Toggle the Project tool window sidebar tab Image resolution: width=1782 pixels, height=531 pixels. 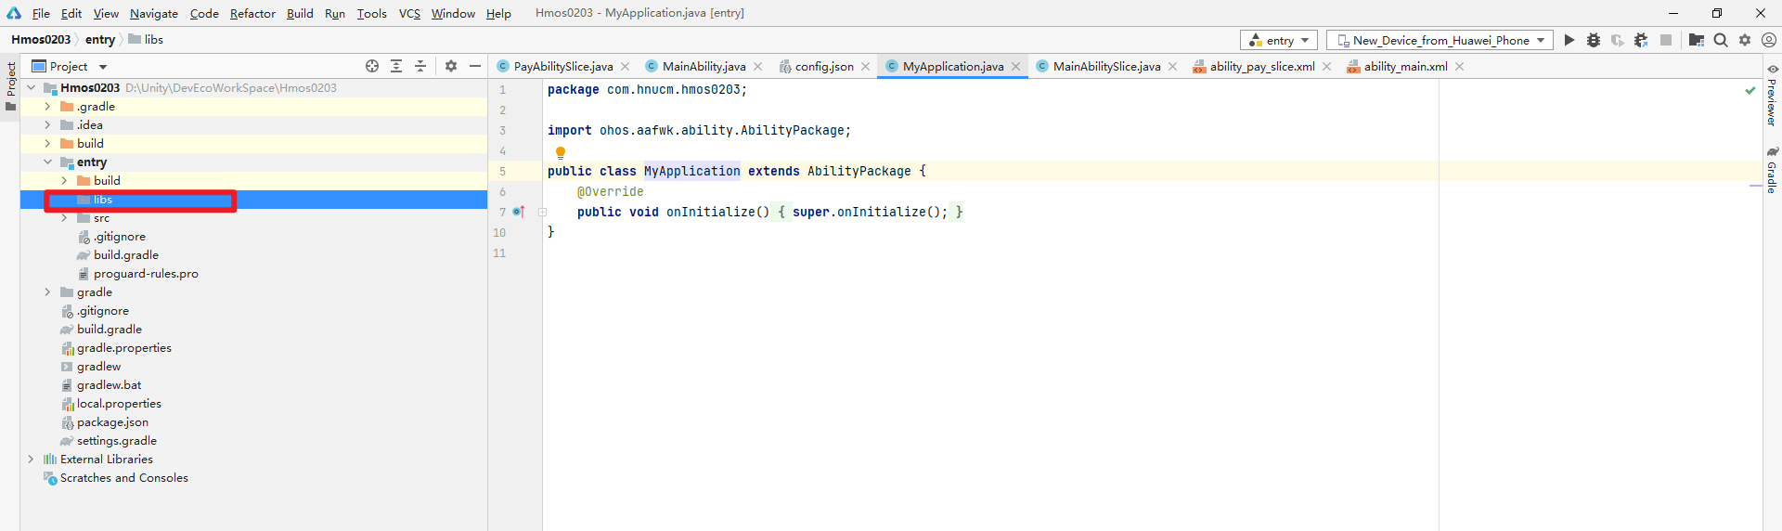10,81
